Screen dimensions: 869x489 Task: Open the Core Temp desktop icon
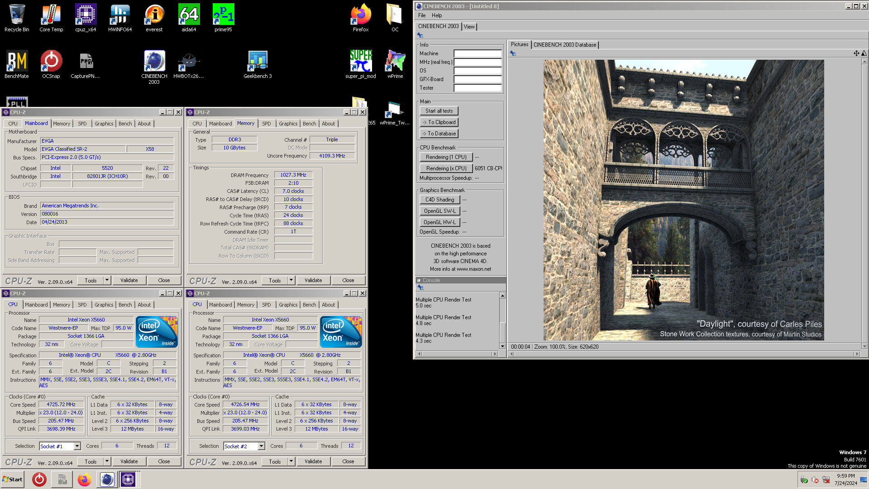click(51, 18)
